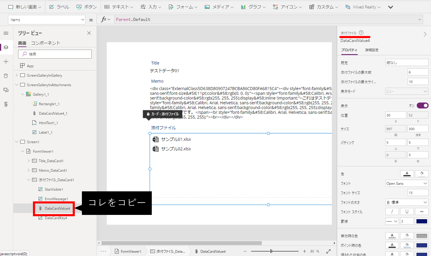Open the グラフ ribbon menu
The image size is (431, 256).
point(253,7)
